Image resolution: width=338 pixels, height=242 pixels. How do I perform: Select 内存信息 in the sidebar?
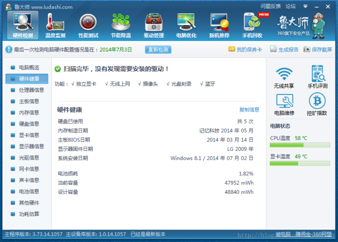(27, 112)
